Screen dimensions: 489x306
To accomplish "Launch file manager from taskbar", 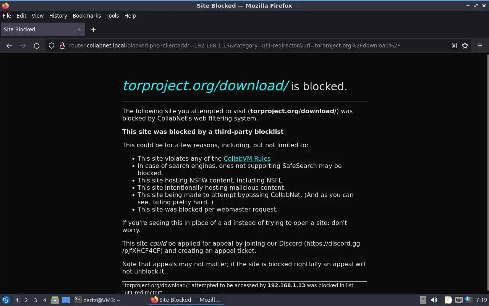I will [55, 300].
